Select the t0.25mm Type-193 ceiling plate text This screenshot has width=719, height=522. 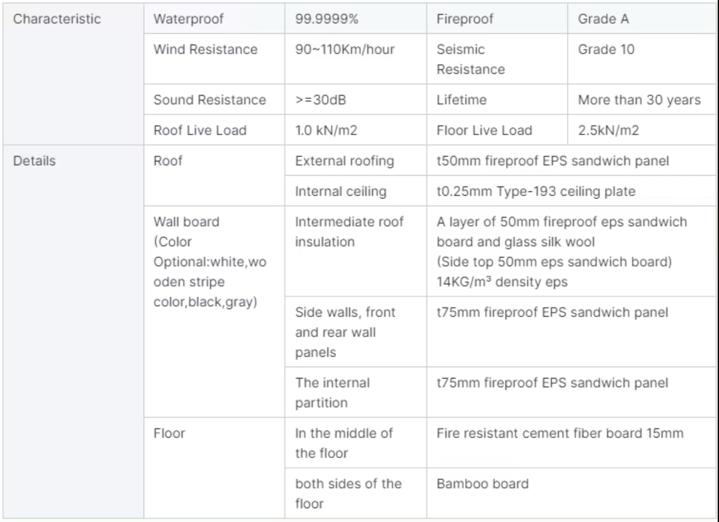536,191
